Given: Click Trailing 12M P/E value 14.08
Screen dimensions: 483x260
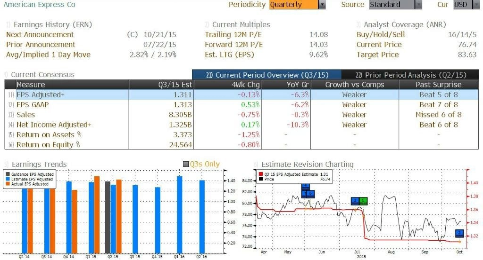Looking at the screenshot, I should (x=319, y=35).
